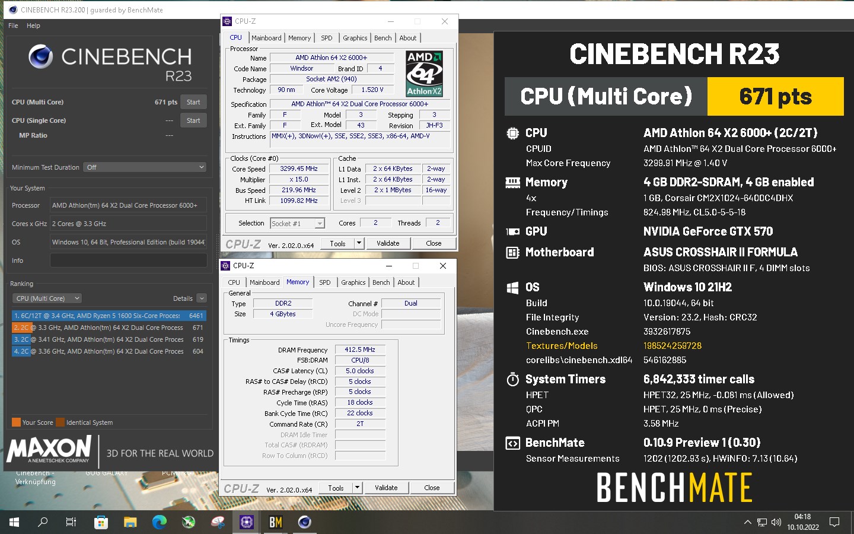Switch to Mainboard tab in upper CPU-Z

point(266,38)
